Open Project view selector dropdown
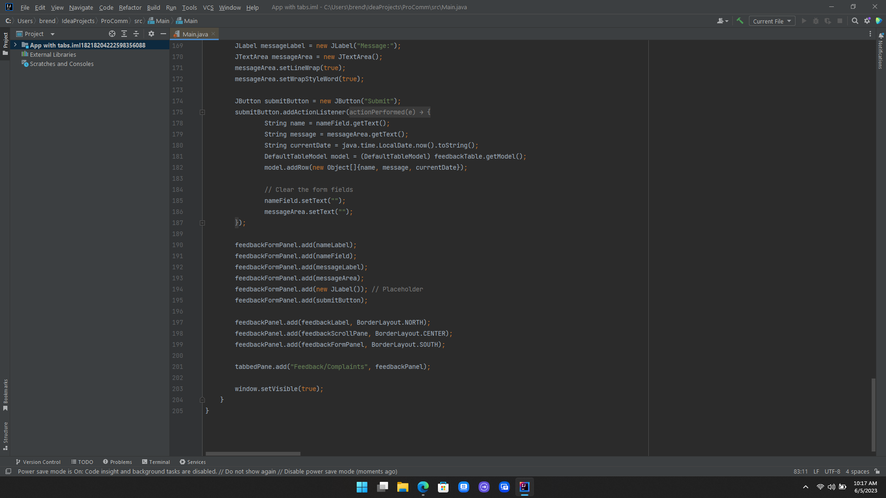This screenshot has height=498, width=886. [52, 34]
